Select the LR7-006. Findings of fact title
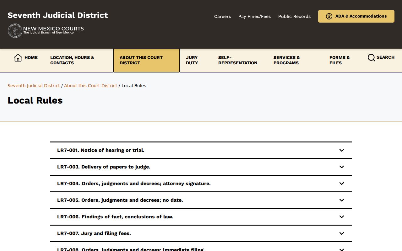 pyautogui.click(x=115, y=217)
